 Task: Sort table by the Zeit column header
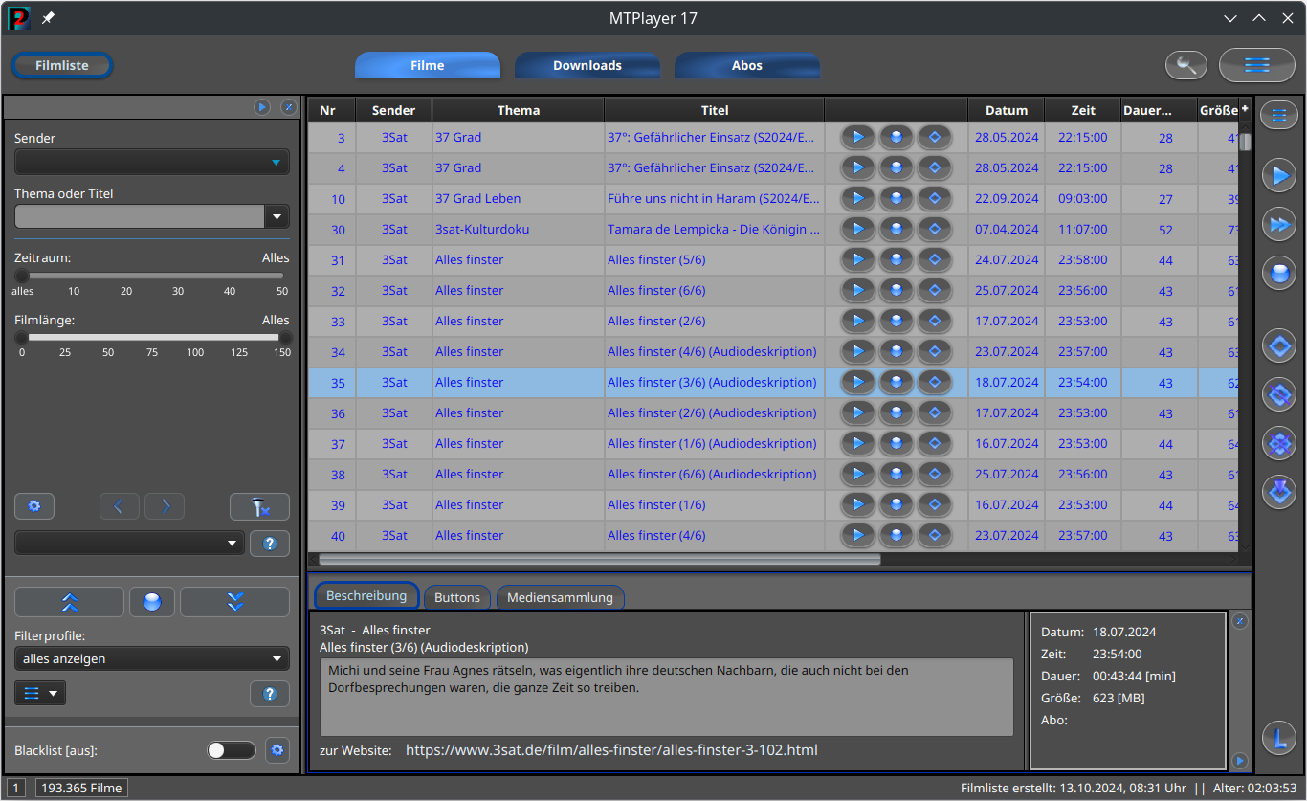click(1083, 110)
